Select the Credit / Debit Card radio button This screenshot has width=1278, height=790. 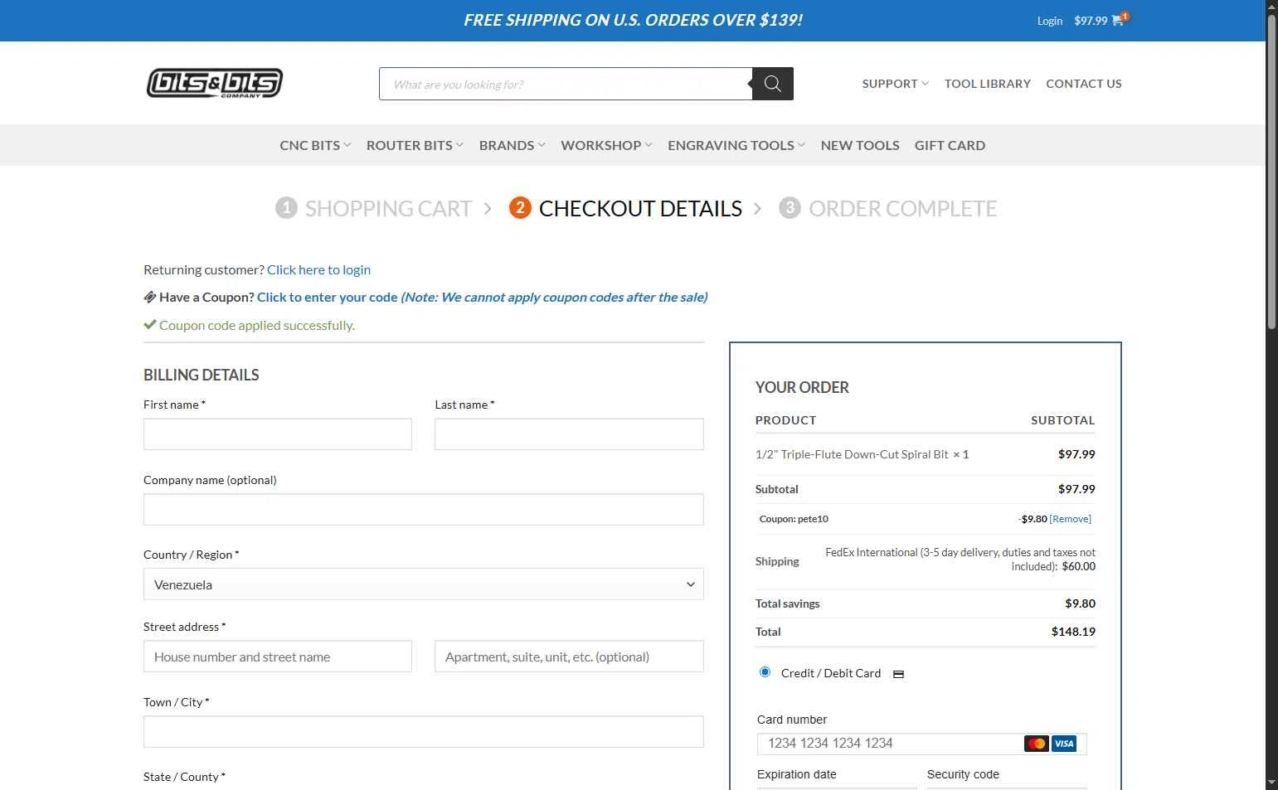765,671
